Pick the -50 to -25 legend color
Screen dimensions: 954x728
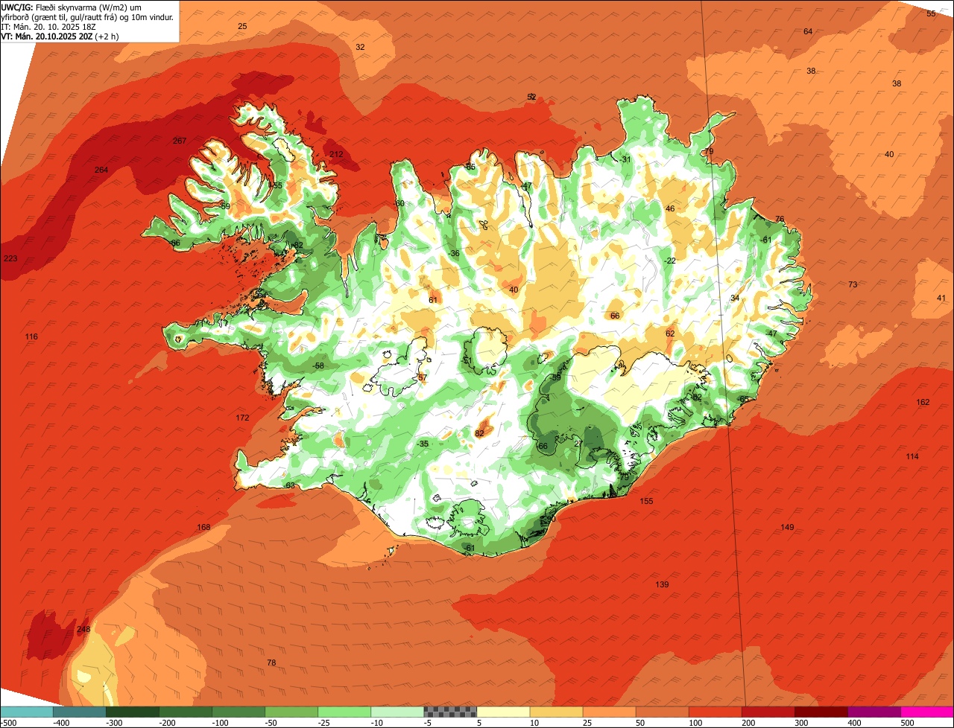[x=291, y=712]
